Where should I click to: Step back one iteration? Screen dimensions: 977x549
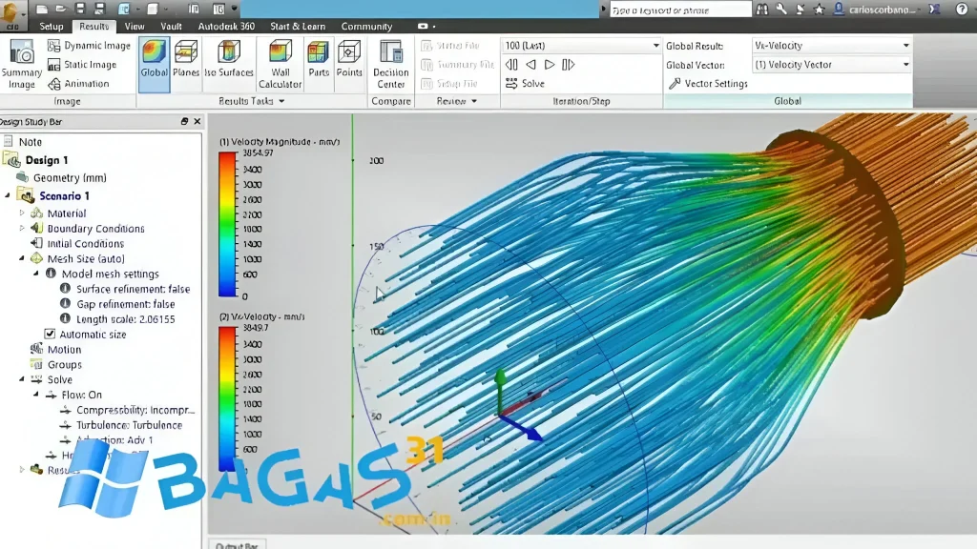click(x=530, y=64)
